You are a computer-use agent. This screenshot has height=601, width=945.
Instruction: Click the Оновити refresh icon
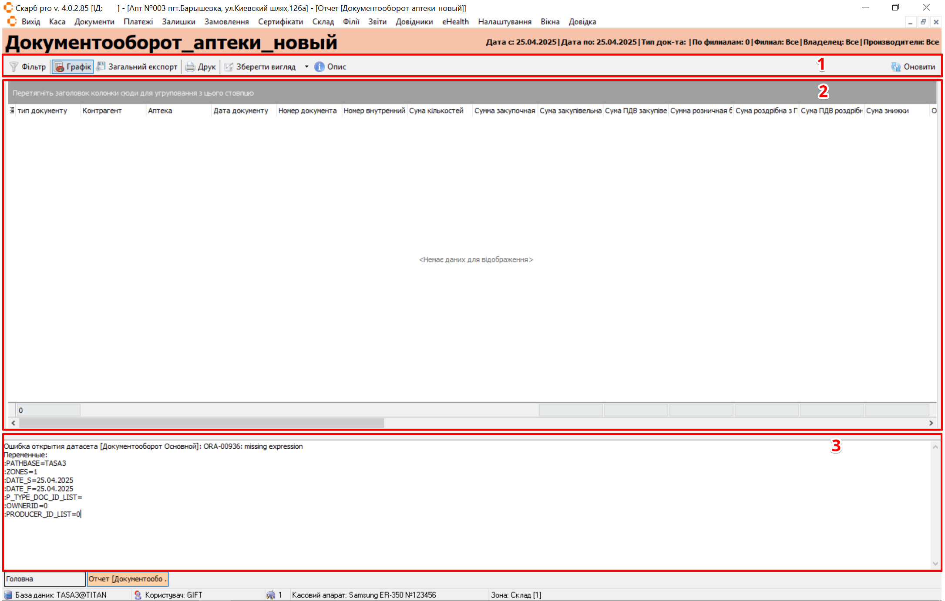point(896,67)
